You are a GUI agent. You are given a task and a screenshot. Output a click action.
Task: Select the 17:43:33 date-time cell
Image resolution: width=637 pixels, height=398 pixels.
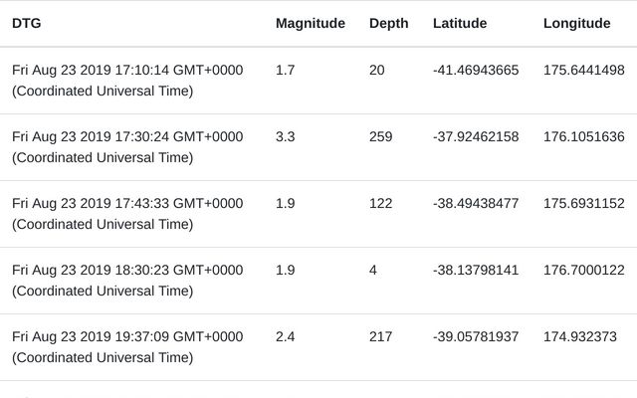[x=127, y=214]
